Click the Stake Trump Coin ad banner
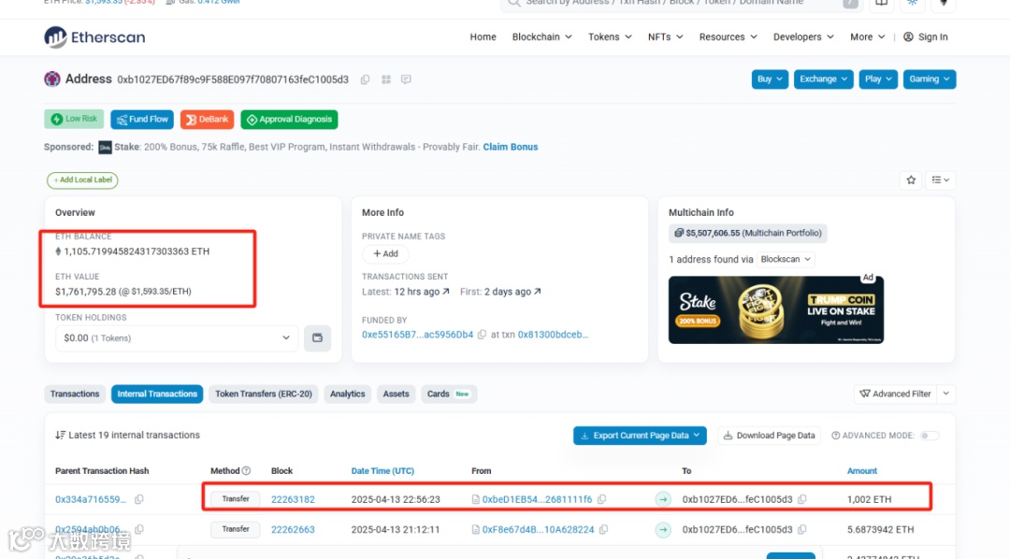The height and width of the screenshot is (559, 1010). (x=776, y=309)
